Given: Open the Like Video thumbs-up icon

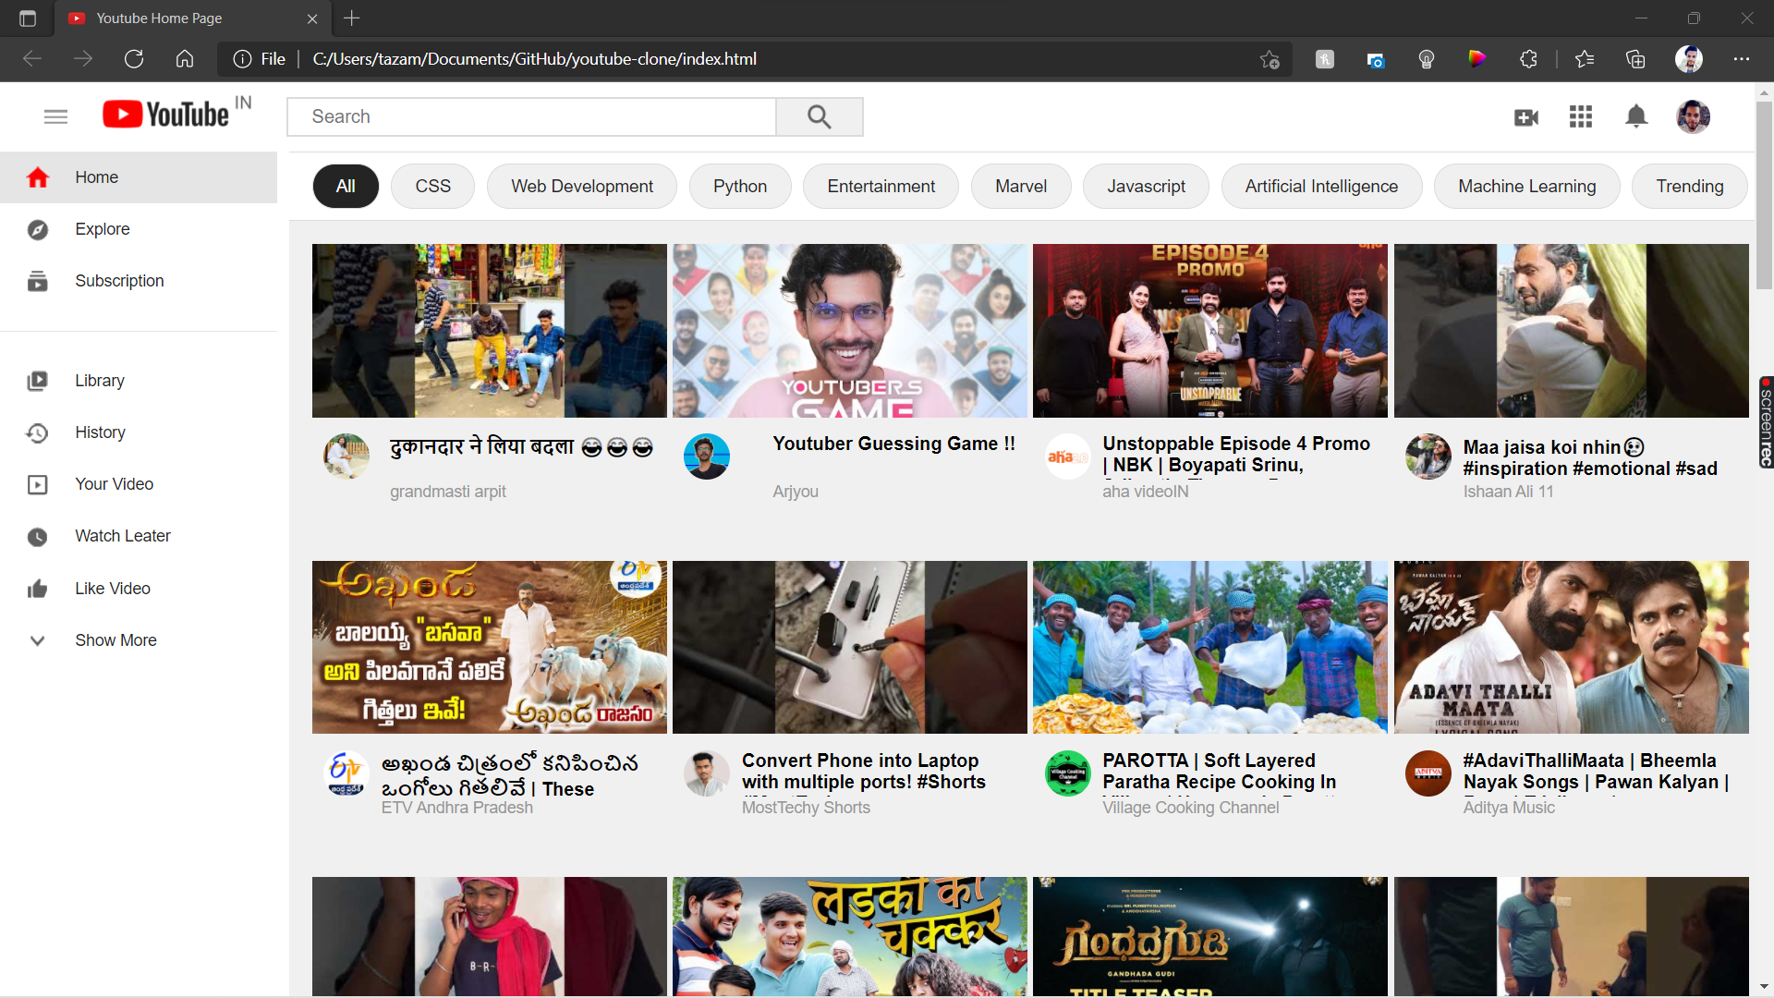Looking at the screenshot, I should tap(37, 589).
